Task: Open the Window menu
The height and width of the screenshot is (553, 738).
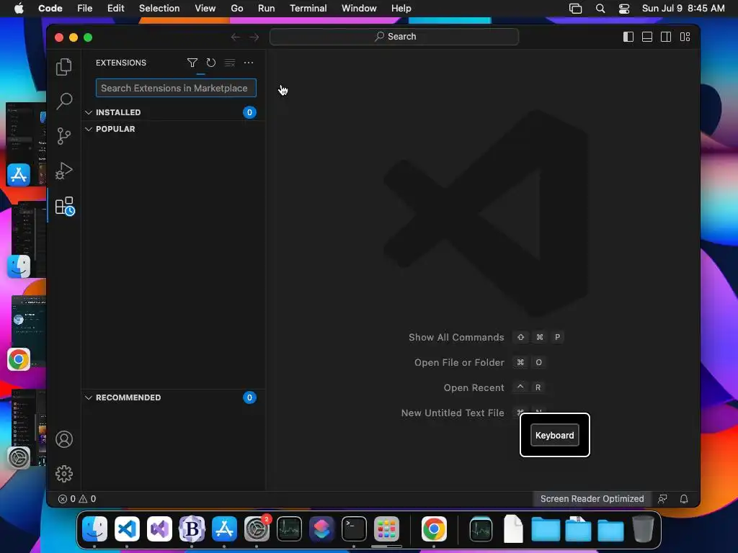Action: 359,9
